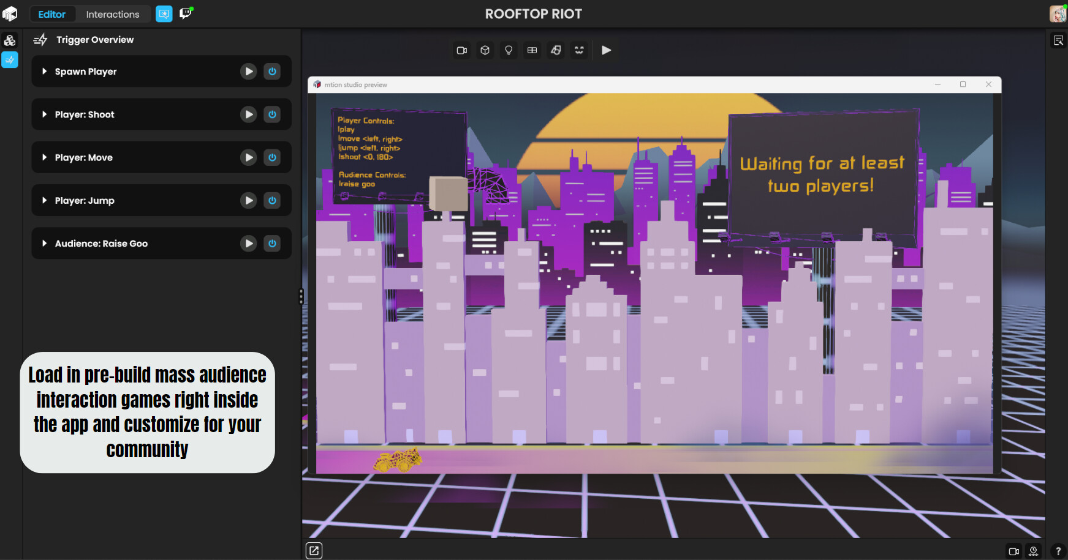Image resolution: width=1068 pixels, height=560 pixels.
Task: Expand the Player: Move trigger
Action: click(44, 157)
